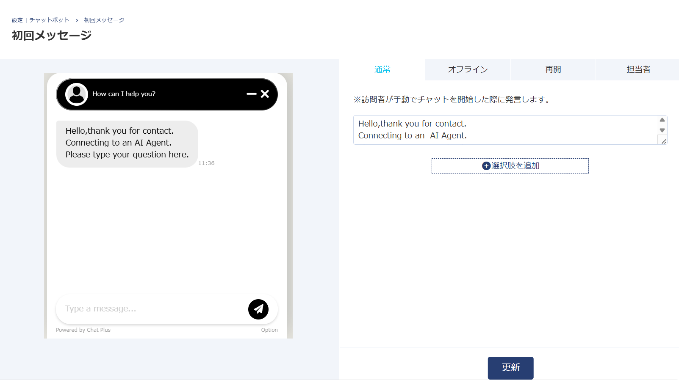The height and width of the screenshot is (380, 679).
Task: Click textarea scroll up arrow
Action: coord(662,120)
